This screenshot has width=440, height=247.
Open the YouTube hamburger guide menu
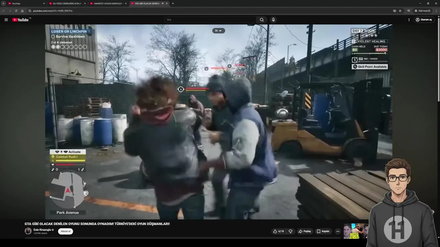point(6,20)
